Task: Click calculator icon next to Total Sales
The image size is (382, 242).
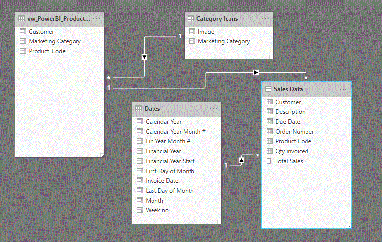Action: click(x=268, y=161)
